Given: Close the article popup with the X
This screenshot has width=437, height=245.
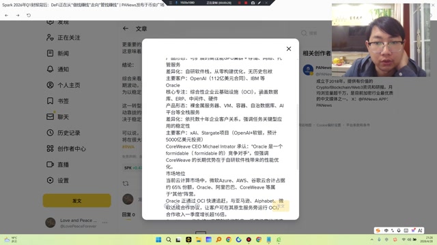Looking at the screenshot, I should (x=289, y=49).
